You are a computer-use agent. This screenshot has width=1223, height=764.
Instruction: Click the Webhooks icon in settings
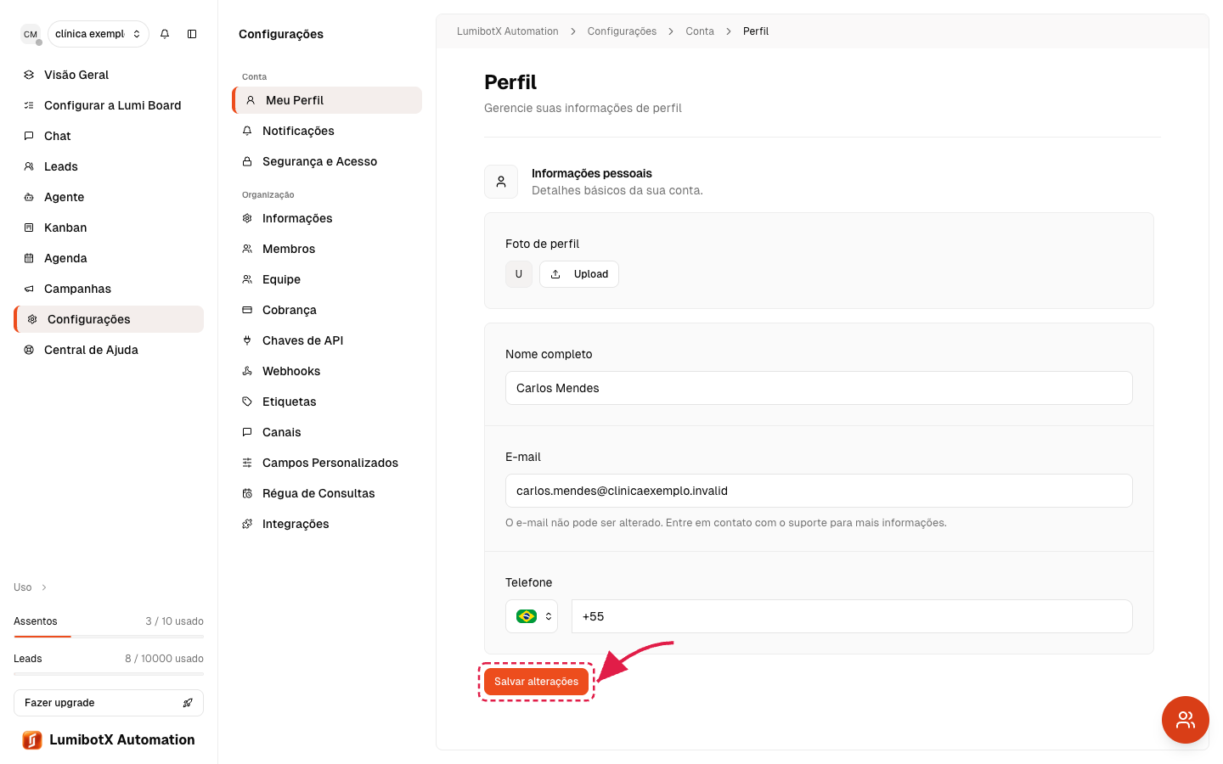247,371
